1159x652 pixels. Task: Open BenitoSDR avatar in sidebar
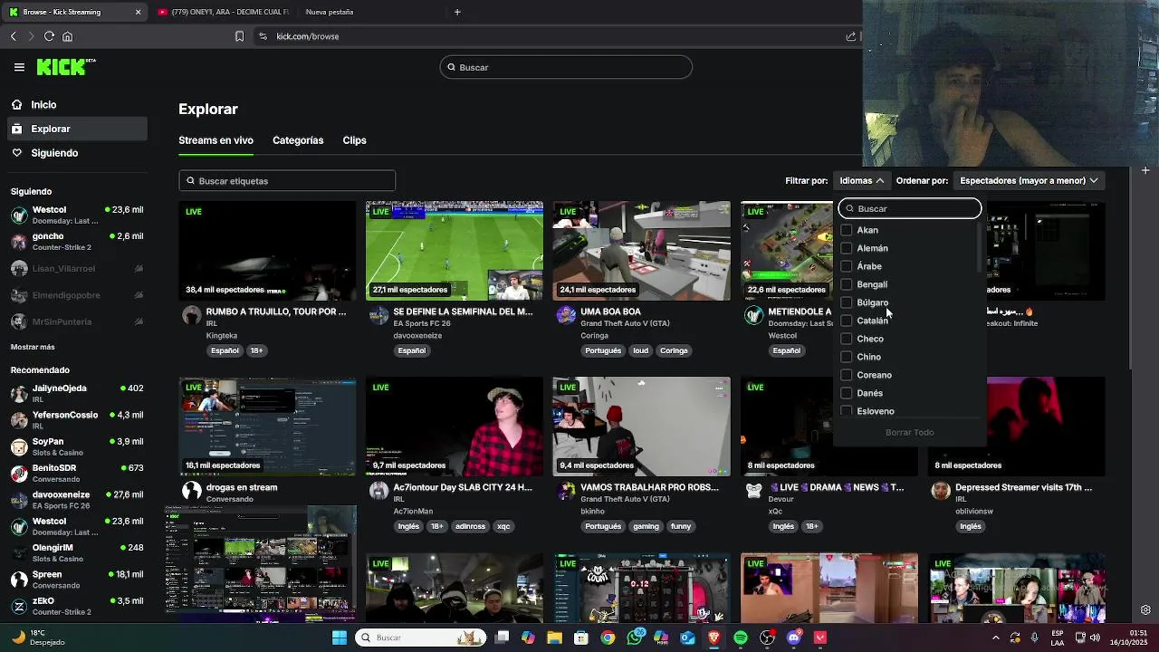[x=18, y=474]
